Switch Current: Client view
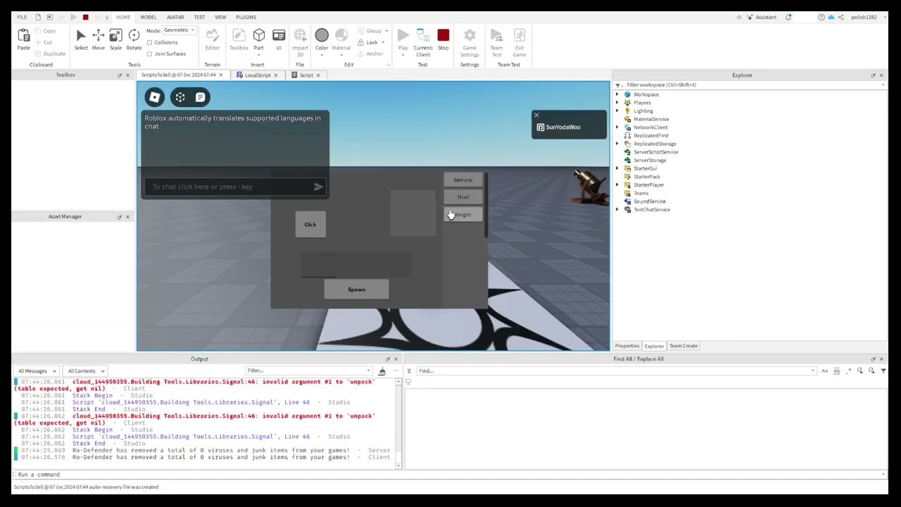 [x=423, y=41]
